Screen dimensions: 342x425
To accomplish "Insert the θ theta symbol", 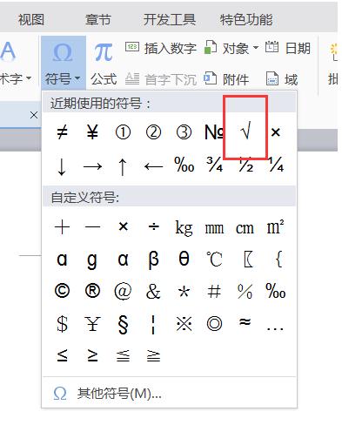I will 184,259.
